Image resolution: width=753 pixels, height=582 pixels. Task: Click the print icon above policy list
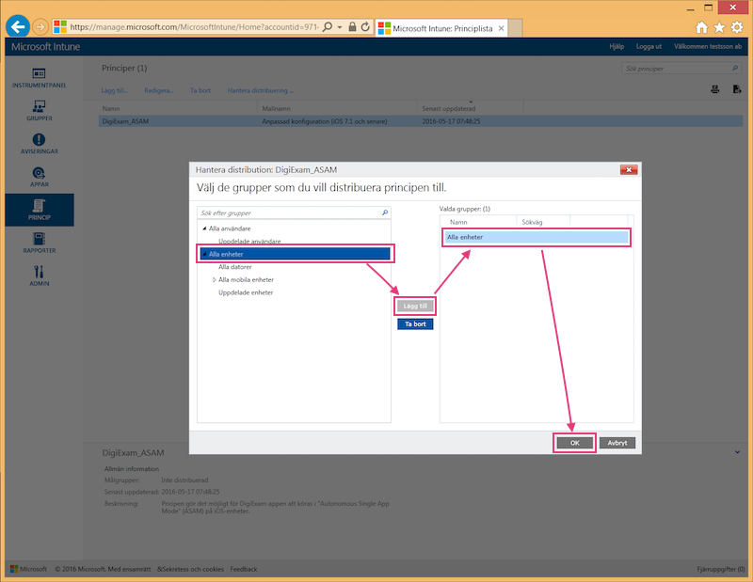[715, 89]
